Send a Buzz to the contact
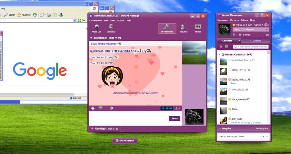291x154 pixels. (112, 108)
